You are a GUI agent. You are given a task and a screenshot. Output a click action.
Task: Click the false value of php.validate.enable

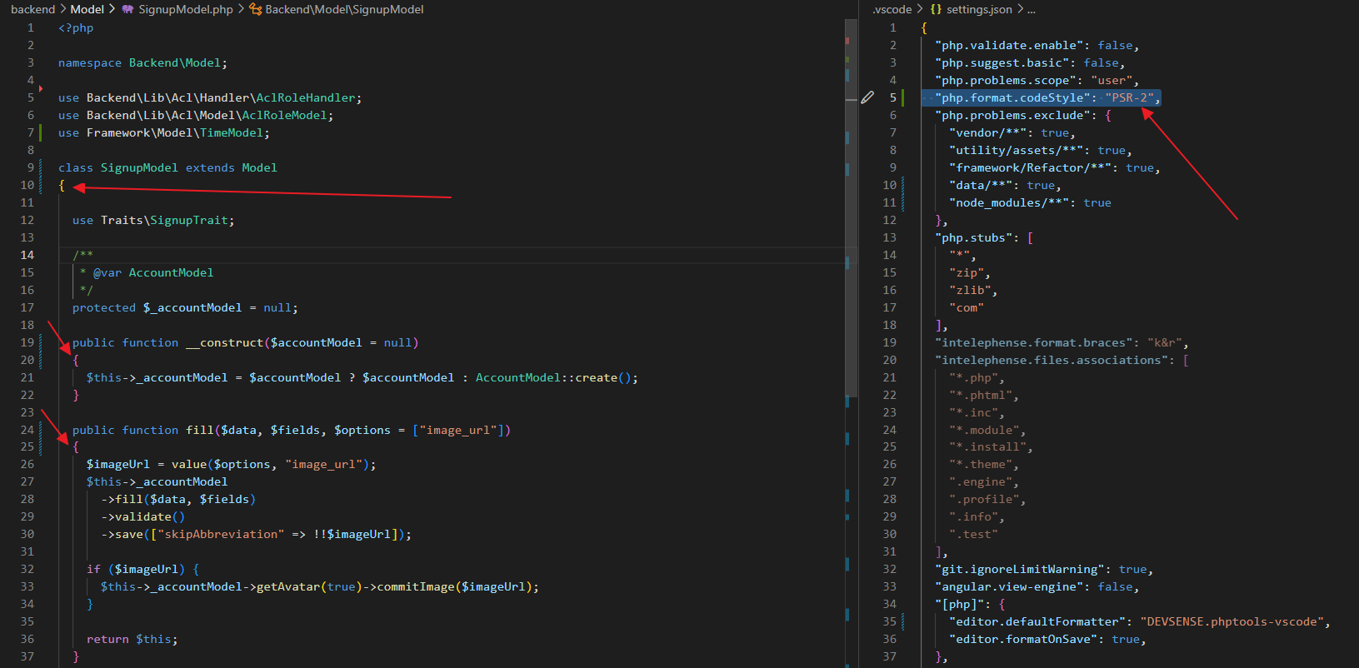[1115, 45]
